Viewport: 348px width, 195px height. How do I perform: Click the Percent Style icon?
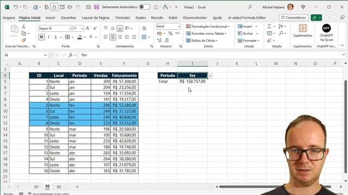[170, 34]
